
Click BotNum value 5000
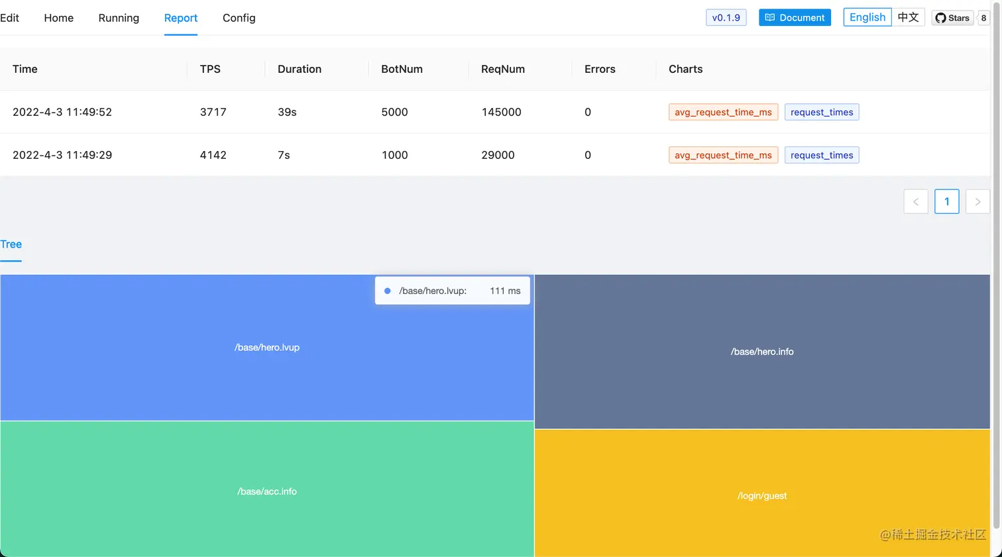pos(394,112)
